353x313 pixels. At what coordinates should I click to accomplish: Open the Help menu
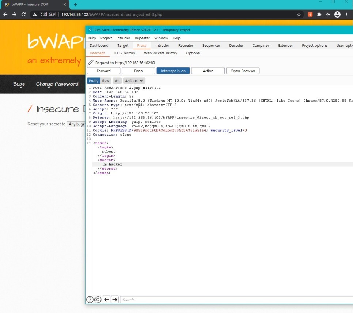tap(176, 38)
